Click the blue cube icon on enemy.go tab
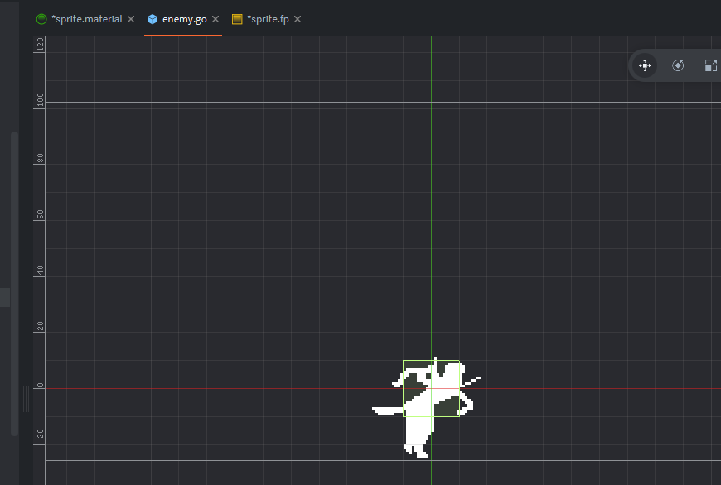 coord(152,19)
